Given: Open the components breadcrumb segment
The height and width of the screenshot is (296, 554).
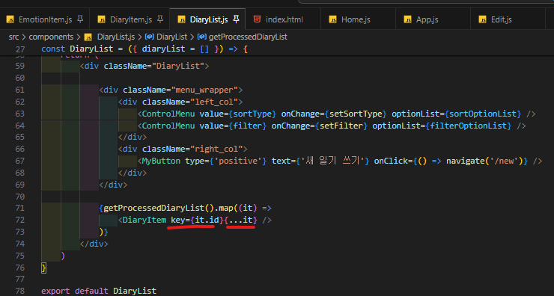Looking at the screenshot, I should [x=51, y=37].
